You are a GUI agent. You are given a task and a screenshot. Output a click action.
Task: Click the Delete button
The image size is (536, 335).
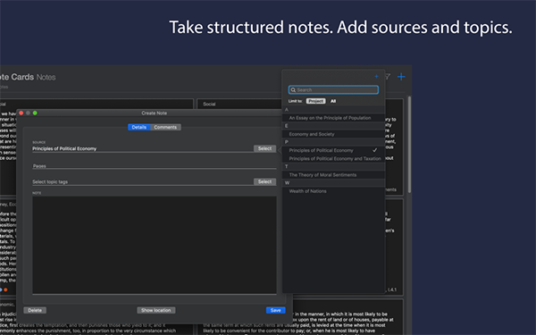click(x=35, y=310)
